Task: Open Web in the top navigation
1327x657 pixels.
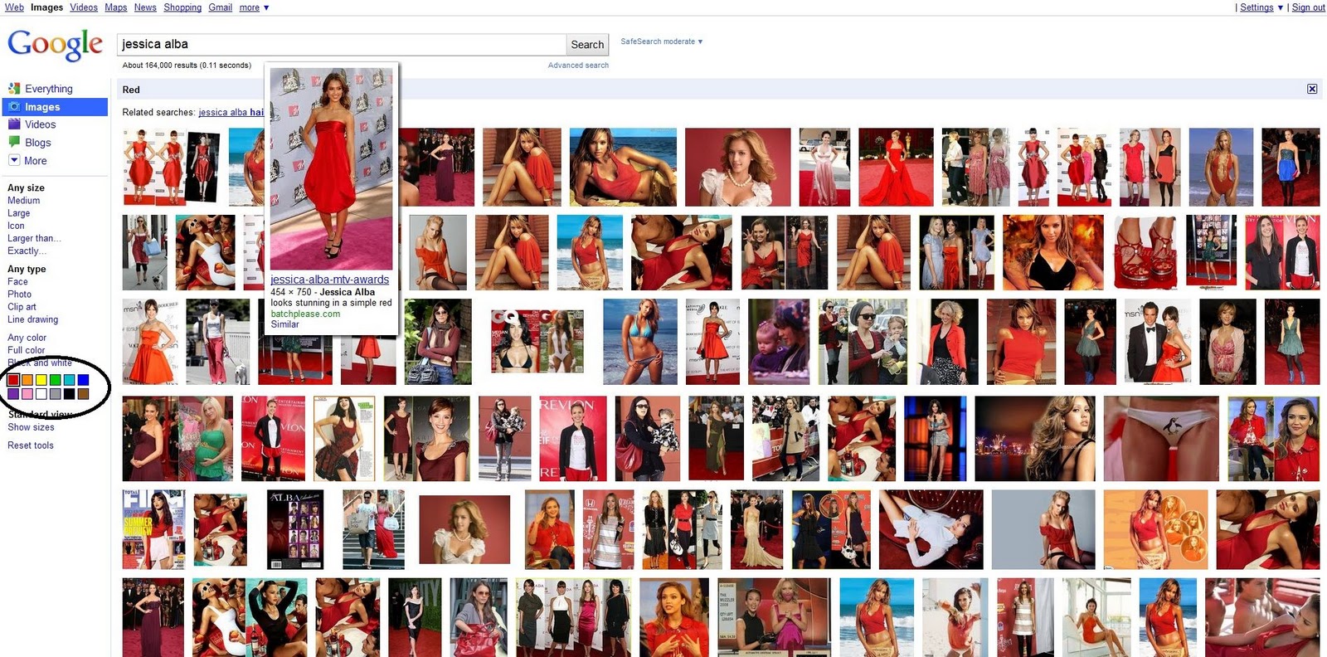Action: coord(14,7)
